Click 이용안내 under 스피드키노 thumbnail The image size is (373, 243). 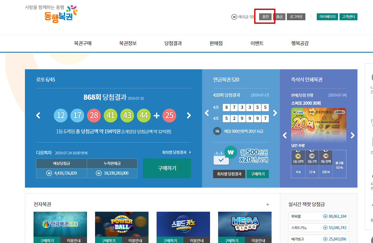pos(197,240)
